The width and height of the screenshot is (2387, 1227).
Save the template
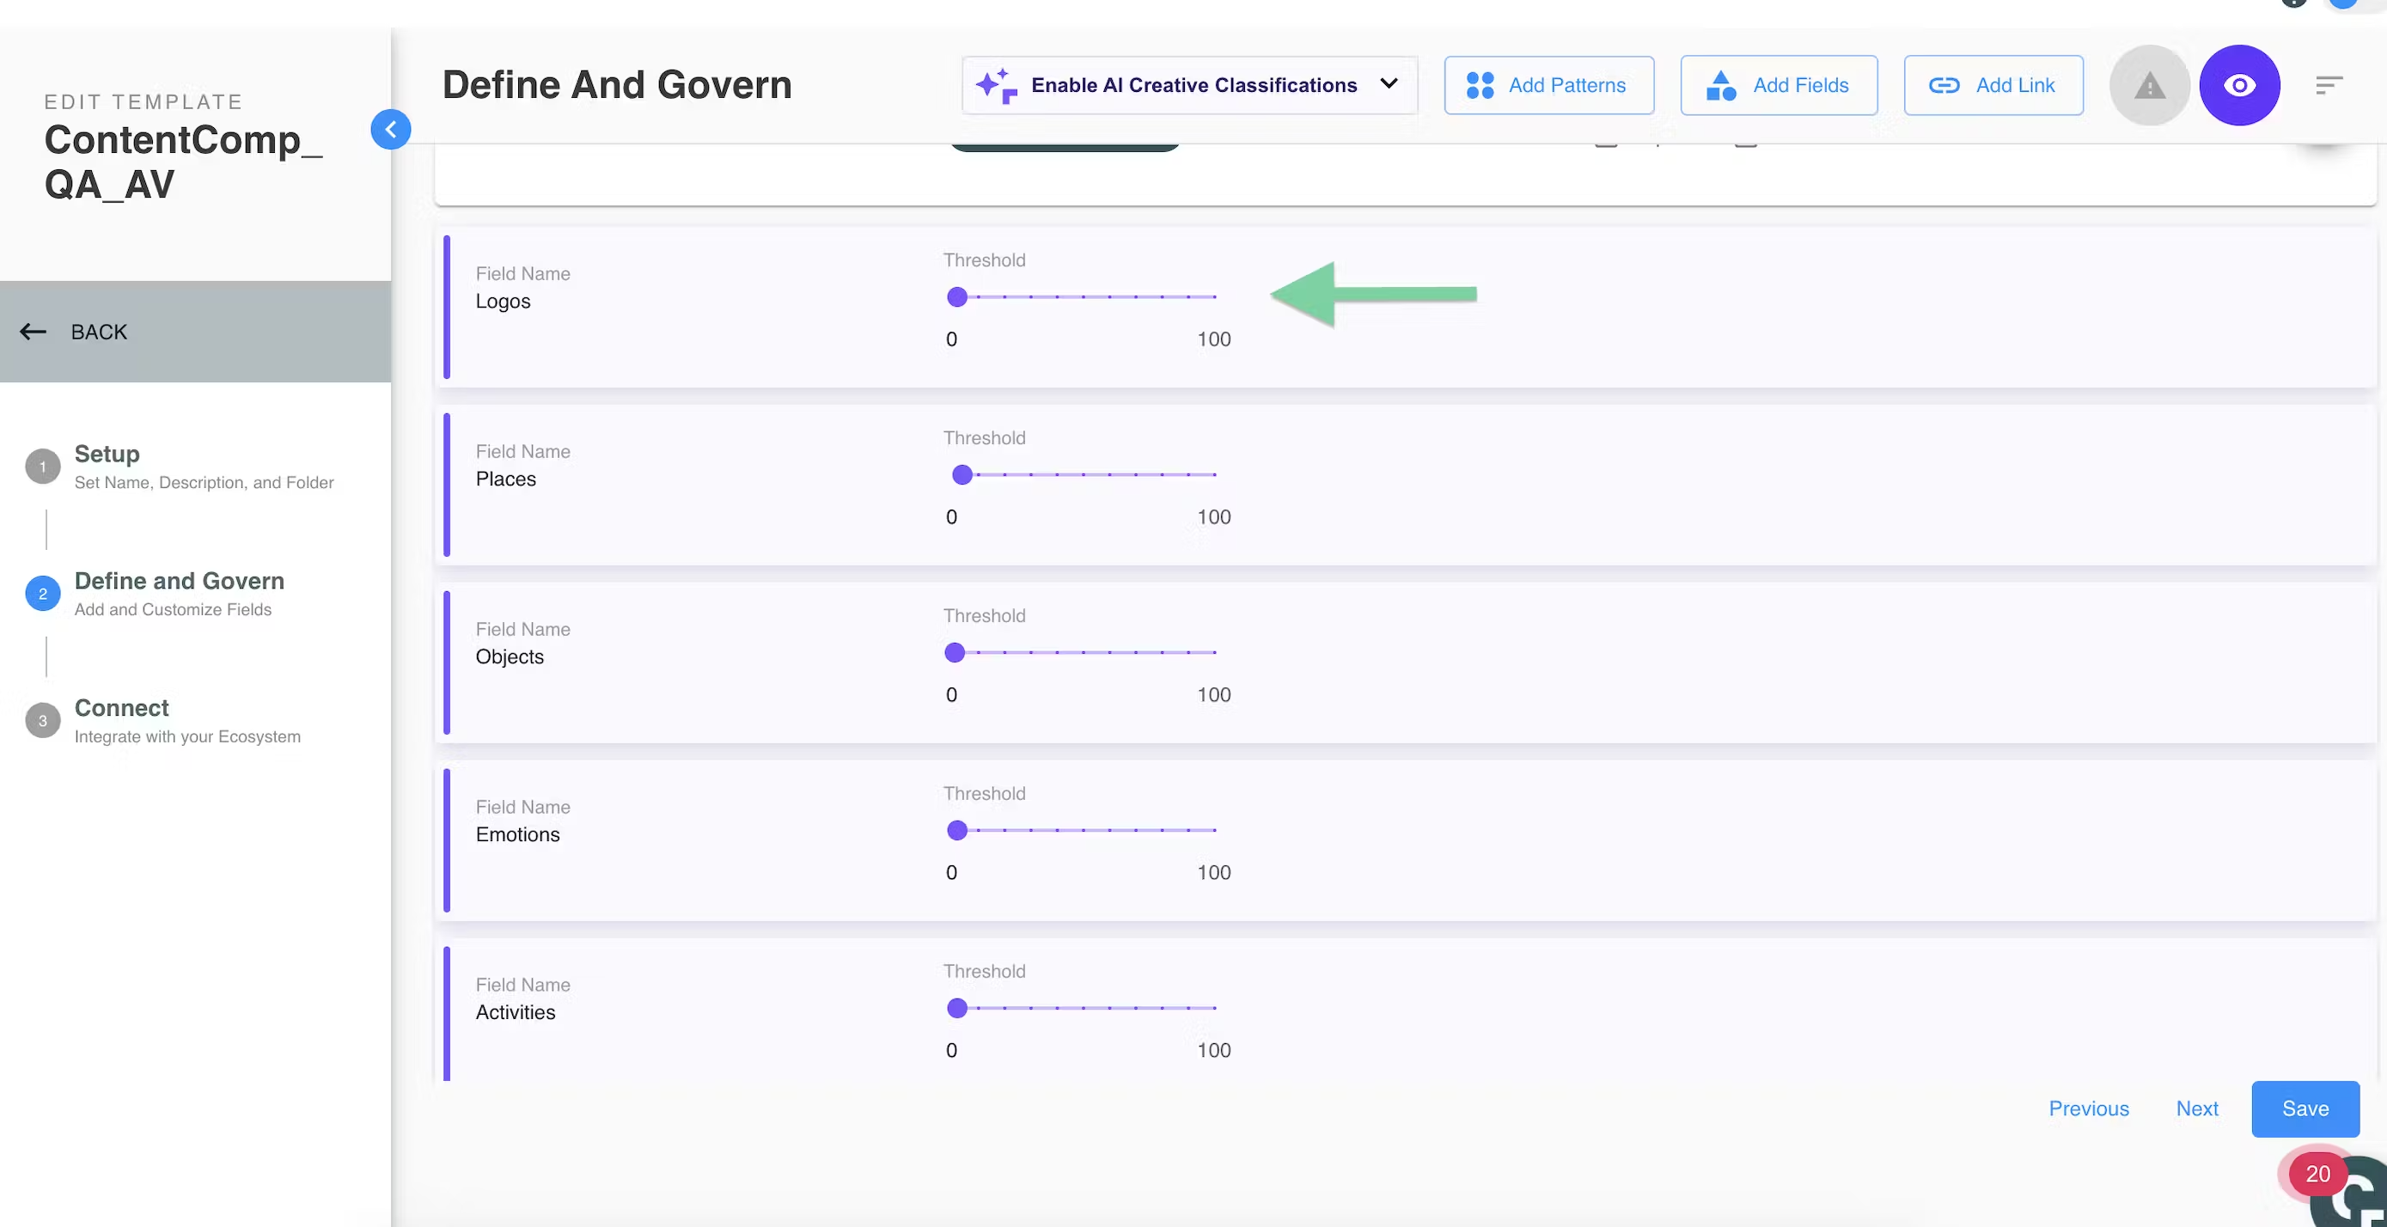tap(2305, 1108)
